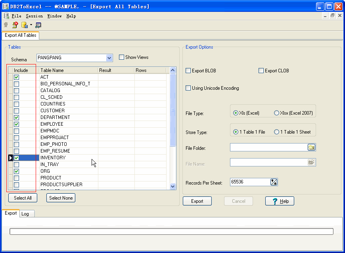
Task: Uncheck the DEPARTMENT include checkbox
Action: (x=17, y=117)
